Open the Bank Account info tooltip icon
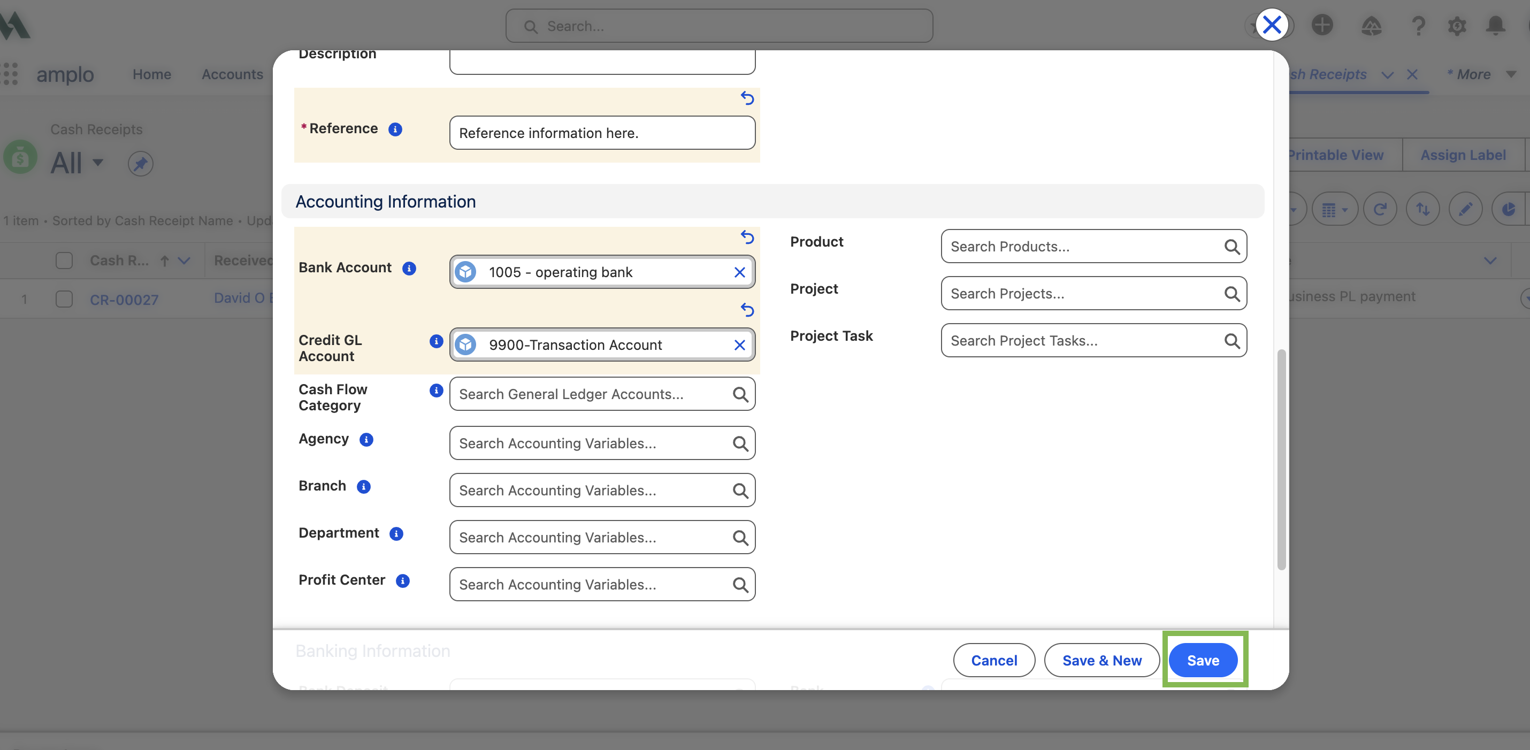 point(409,269)
